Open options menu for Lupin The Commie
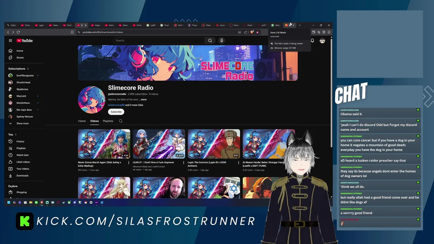The width and height of the screenshot is (434, 244). (x=238, y=163)
